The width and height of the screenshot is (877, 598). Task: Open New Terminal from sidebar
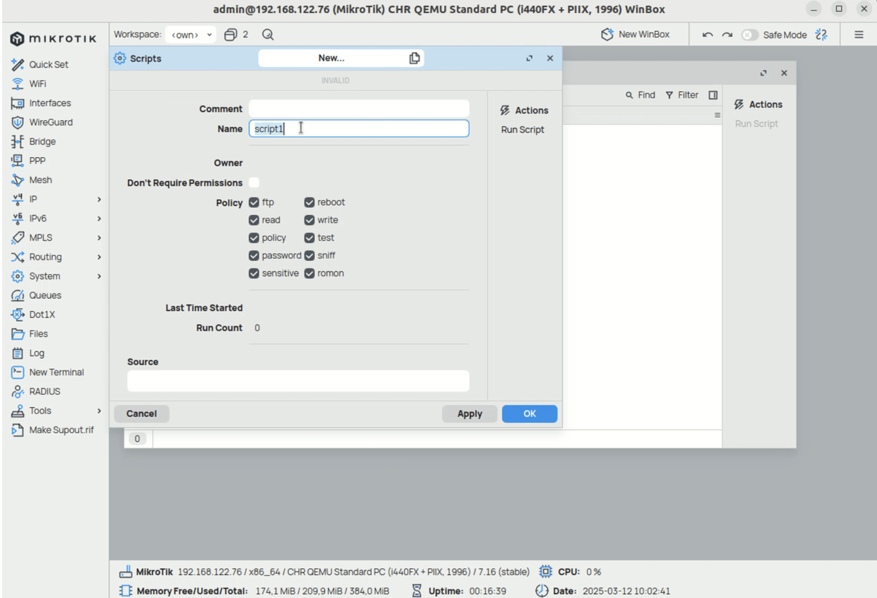pos(56,372)
